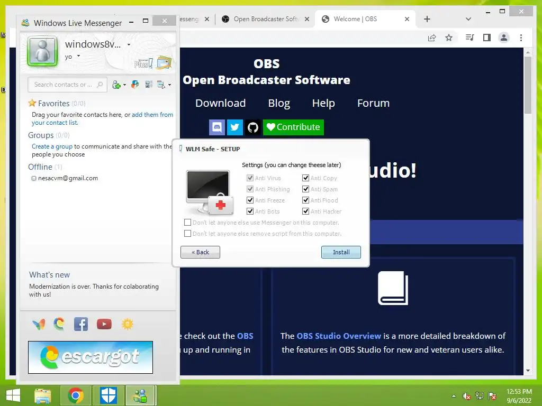Open the Help menu on OBS page

[323, 103]
